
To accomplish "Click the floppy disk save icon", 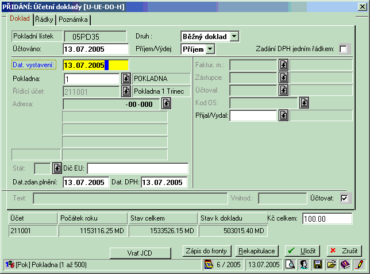I will tap(318, 265).
